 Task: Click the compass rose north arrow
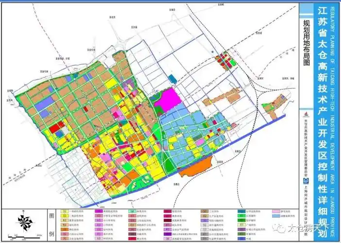tap(24, 222)
